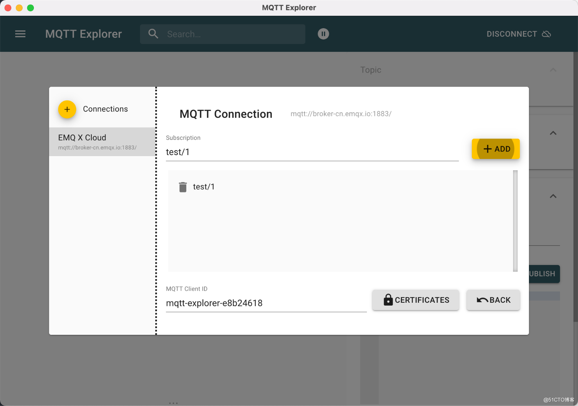Click the yellow add connection plus button
This screenshot has height=406, width=578.
67,109
